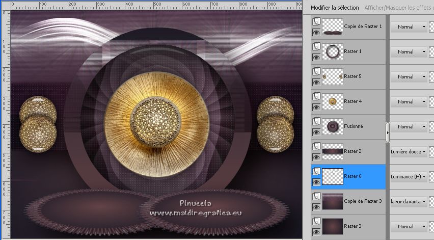Click the Raster 5 layer type icon
The width and height of the screenshot is (434, 240).
tap(316, 71)
